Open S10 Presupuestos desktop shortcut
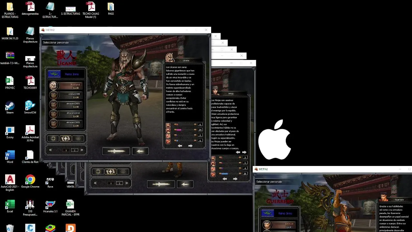Viewport: 412px width, 232px height. (x=30, y=208)
